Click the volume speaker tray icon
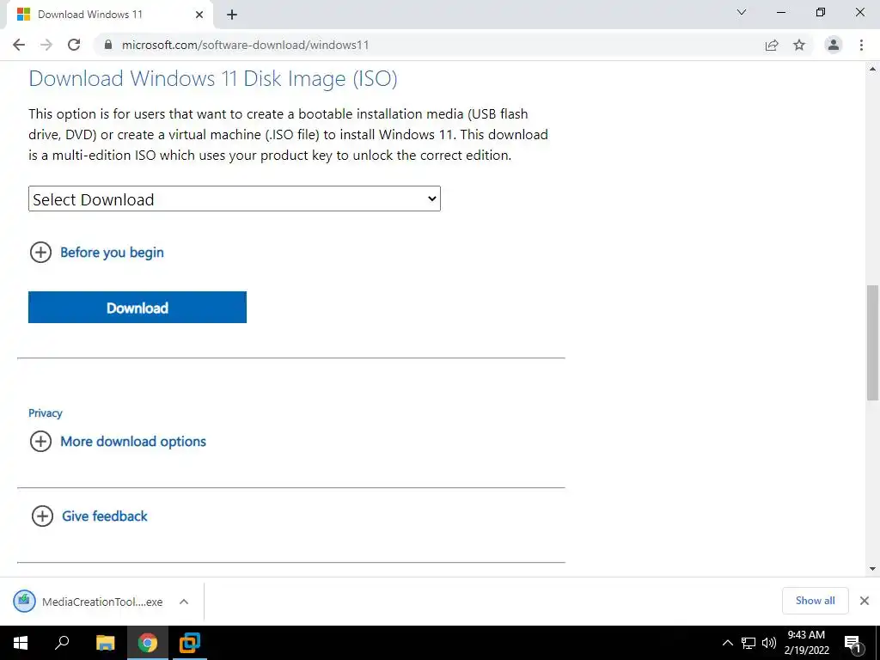Viewport: 880px width, 660px height. tap(769, 643)
